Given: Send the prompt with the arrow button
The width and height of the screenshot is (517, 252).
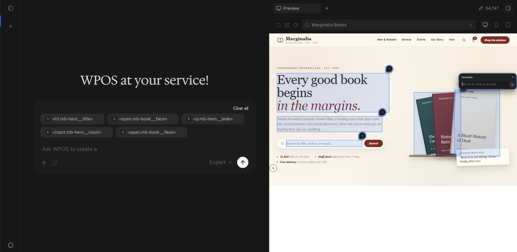Looking at the screenshot, I should click(x=243, y=162).
